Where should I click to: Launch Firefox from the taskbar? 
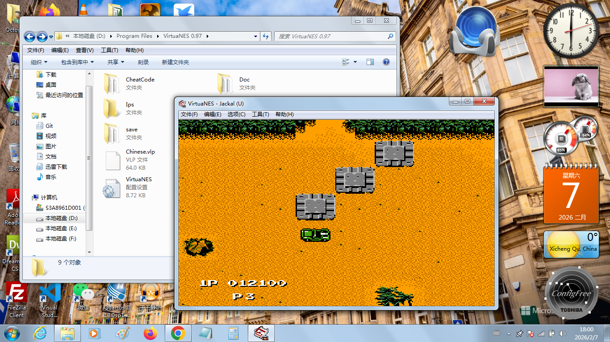150,333
